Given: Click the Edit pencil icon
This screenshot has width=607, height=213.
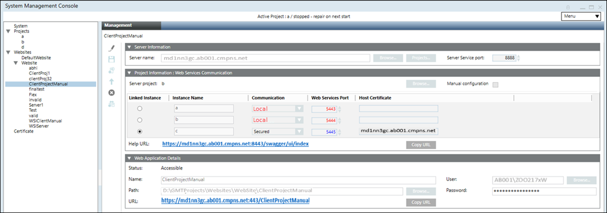Looking at the screenshot, I should pyautogui.click(x=112, y=48).
